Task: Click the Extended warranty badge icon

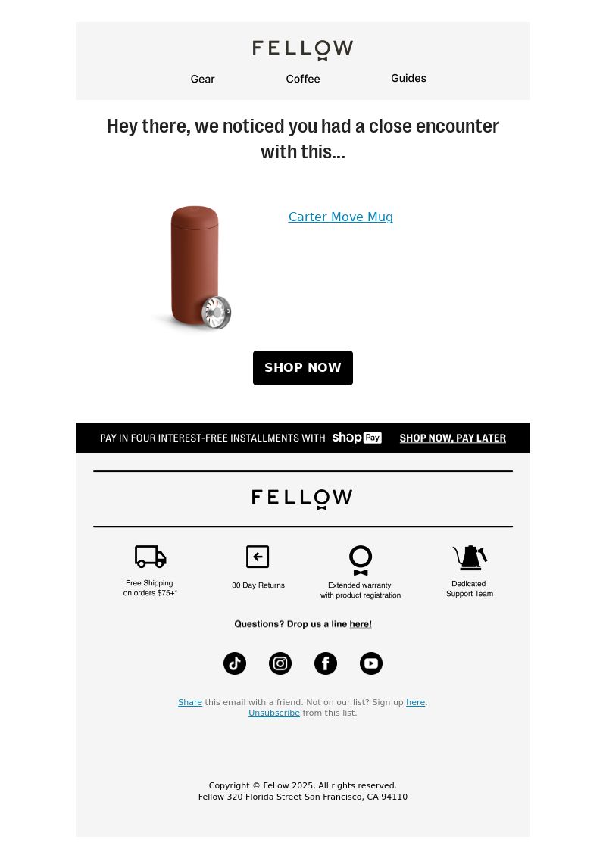Action: 361,560
